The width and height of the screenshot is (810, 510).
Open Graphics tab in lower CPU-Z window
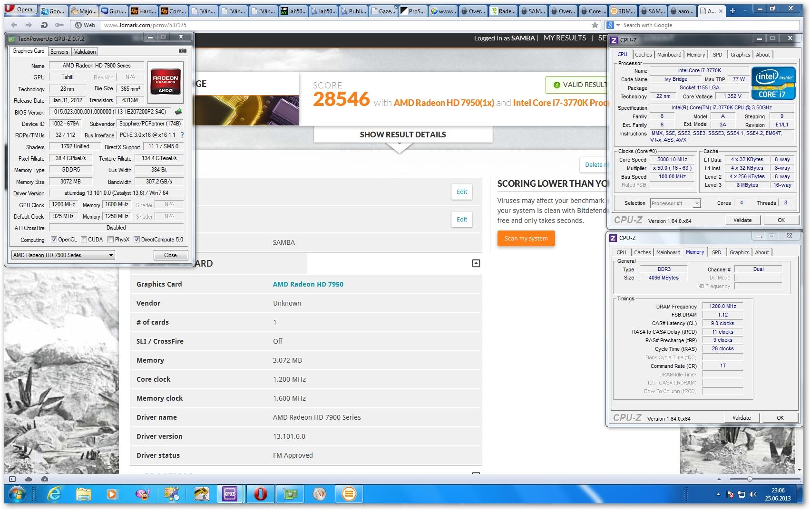[x=739, y=252]
